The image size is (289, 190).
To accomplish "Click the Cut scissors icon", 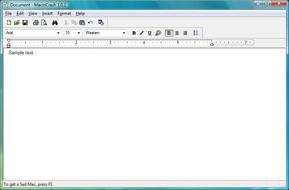I will [66, 23].
